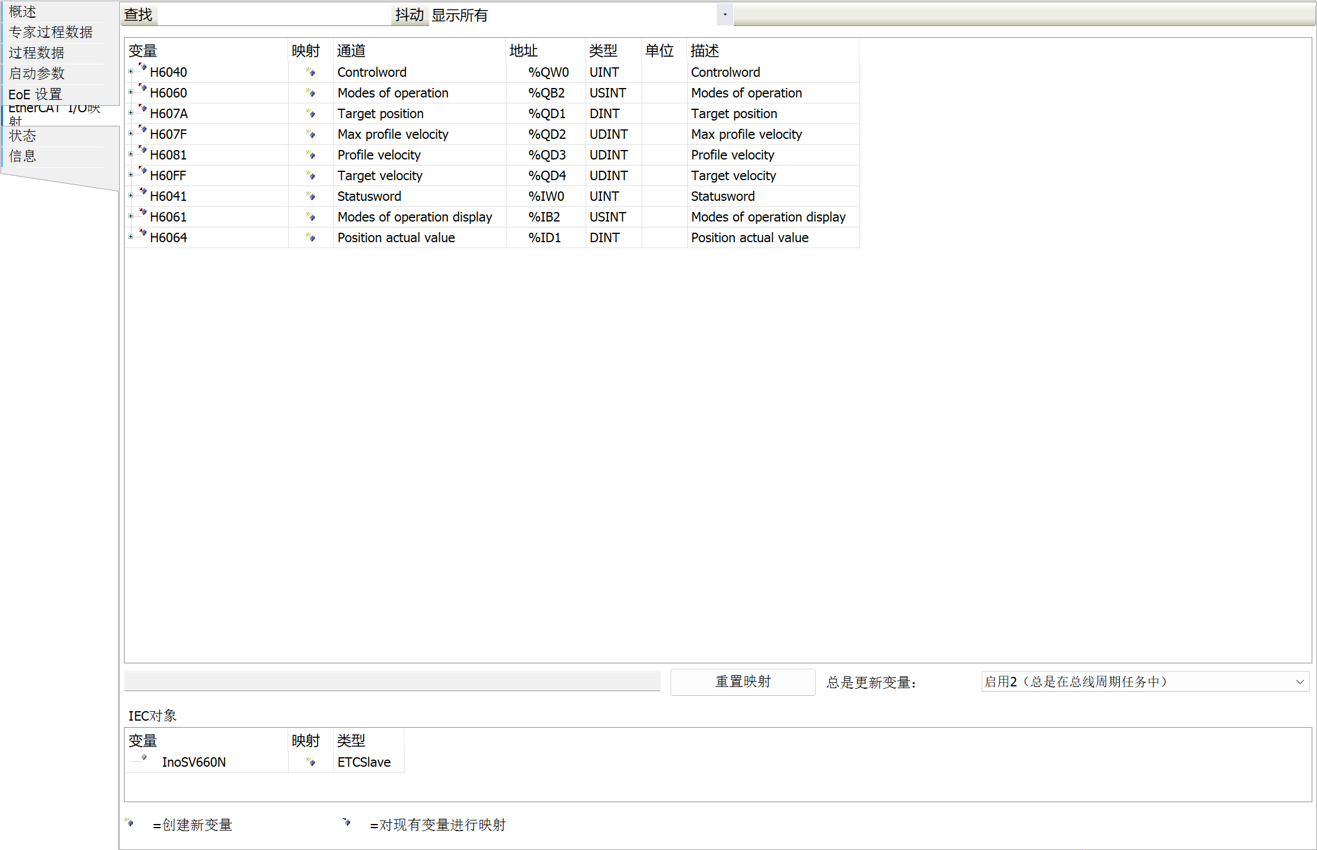Expand the H60FF variable row

pyautogui.click(x=130, y=175)
